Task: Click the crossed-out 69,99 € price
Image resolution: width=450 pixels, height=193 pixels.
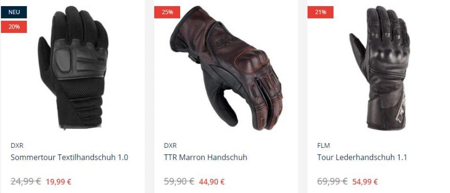Action: pos(332,181)
